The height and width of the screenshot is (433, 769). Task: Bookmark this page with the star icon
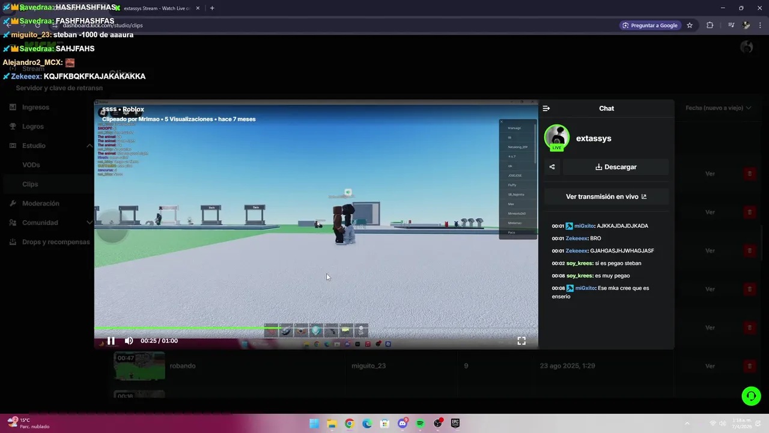[690, 25]
